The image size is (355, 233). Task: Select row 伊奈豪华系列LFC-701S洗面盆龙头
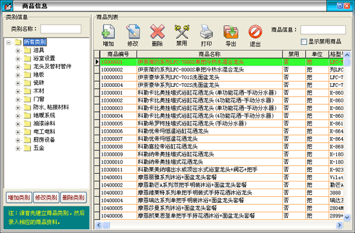tap(219, 77)
